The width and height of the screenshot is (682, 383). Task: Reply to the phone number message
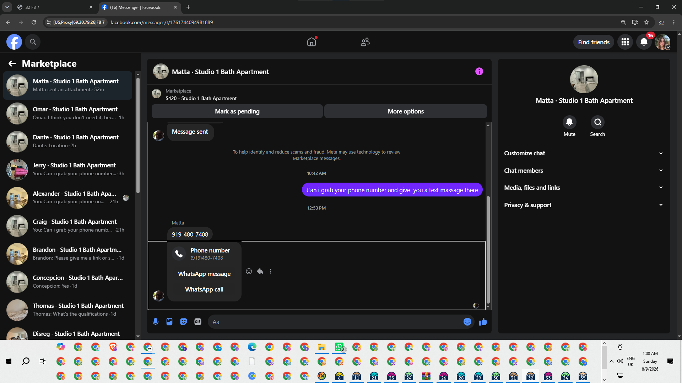pos(260,271)
